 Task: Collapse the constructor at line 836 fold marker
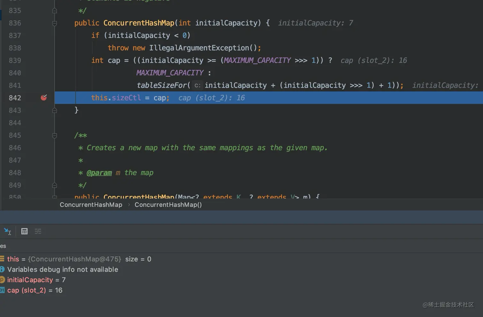(55, 23)
